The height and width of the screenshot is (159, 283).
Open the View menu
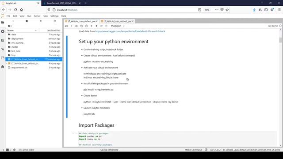(22, 16)
